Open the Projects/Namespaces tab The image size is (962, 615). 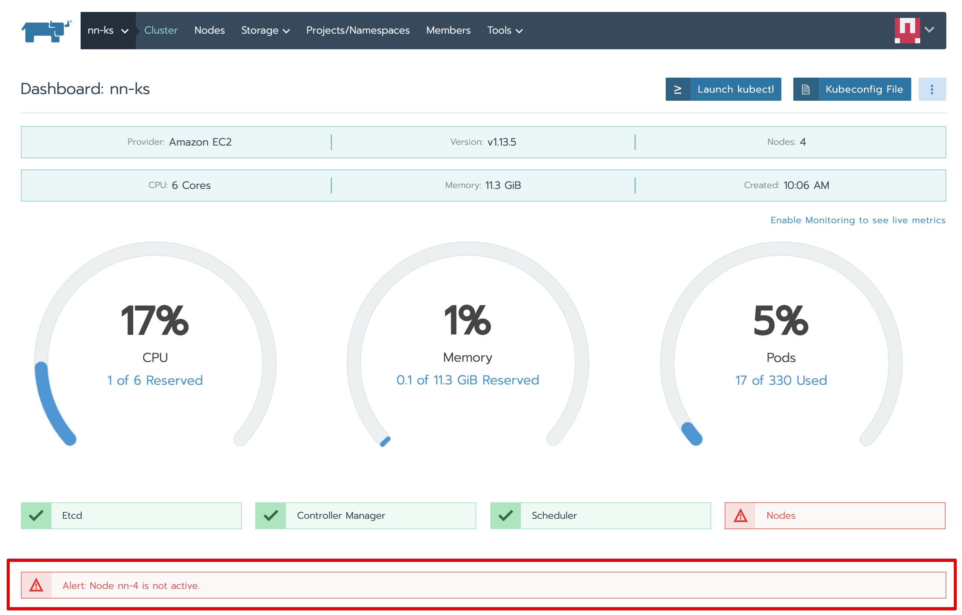(357, 30)
